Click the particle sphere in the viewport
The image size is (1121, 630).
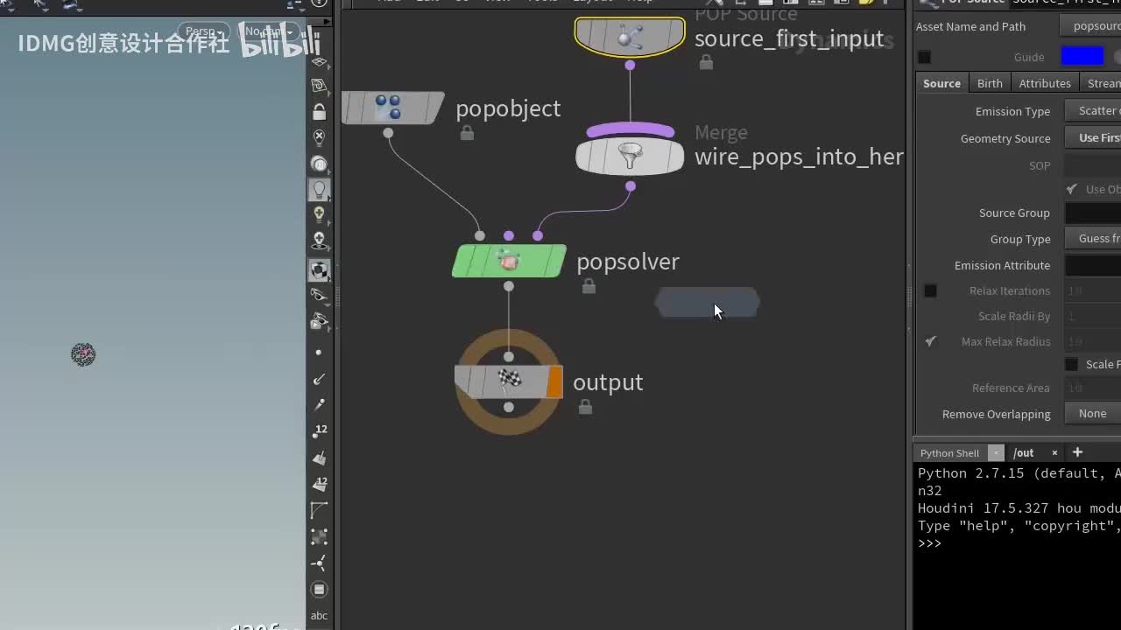click(83, 354)
